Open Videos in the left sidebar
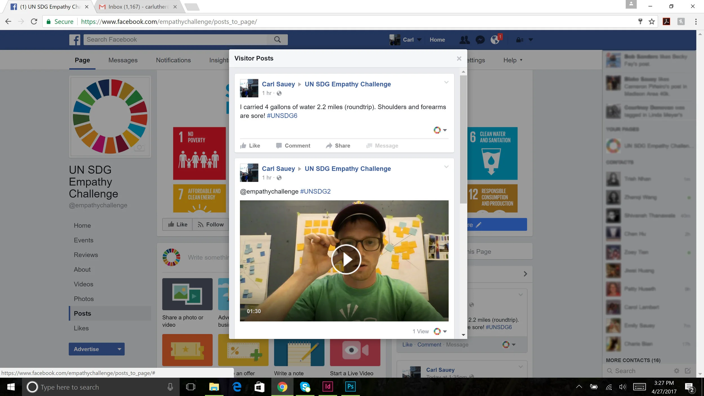Viewport: 704px width, 396px height. (83, 284)
